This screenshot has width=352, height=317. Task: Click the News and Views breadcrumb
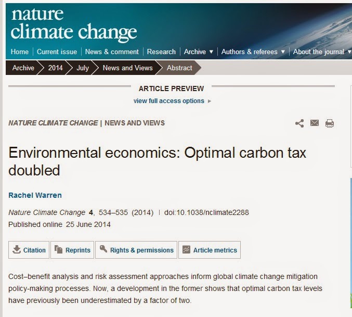127,68
